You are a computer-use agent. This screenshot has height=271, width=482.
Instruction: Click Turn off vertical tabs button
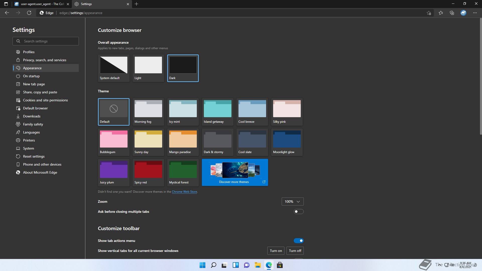point(295,250)
